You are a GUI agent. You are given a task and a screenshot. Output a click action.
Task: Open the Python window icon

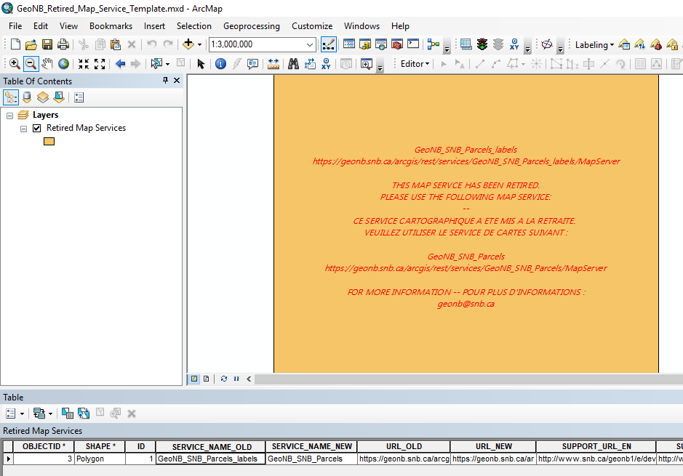413,44
